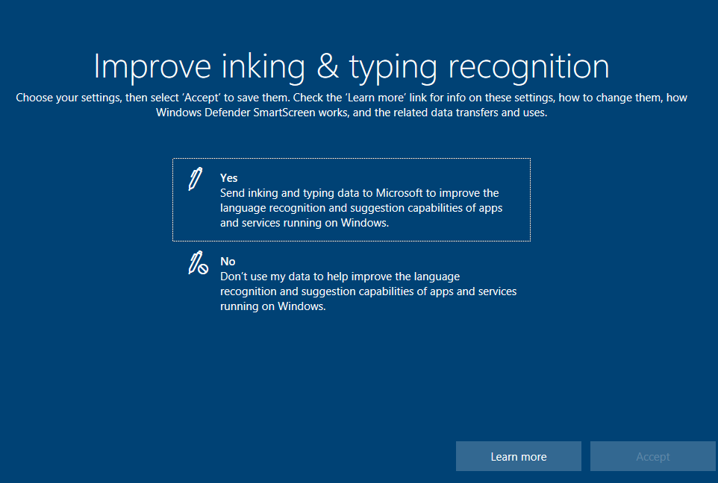Select the bold 'Yes' option label
Screen dimensions: 718x483
(228, 178)
